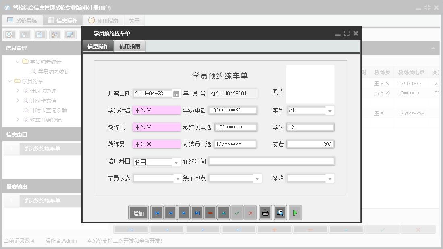
Task: Open the calendar picker next to 开票日期
Action: tap(176, 93)
